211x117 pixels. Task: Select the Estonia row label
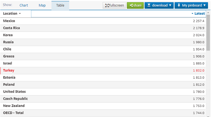[9, 77]
